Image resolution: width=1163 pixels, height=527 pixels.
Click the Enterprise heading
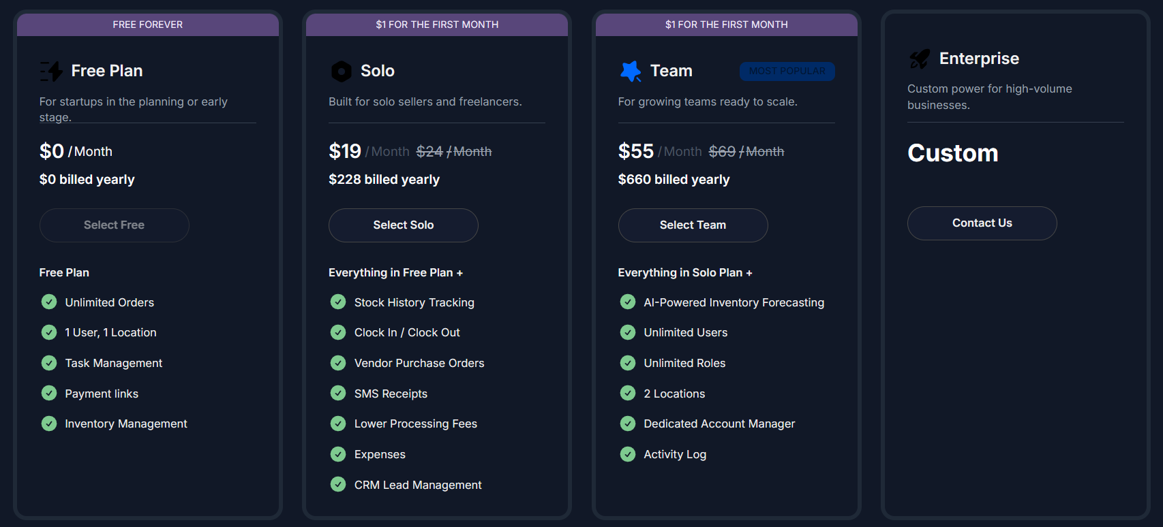click(x=979, y=59)
